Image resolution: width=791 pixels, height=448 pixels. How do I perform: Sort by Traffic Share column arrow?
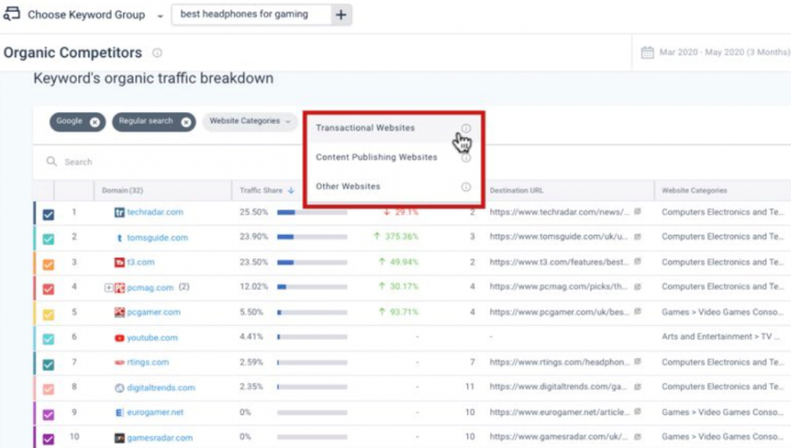pyautogui.click(x=291, y=190)
